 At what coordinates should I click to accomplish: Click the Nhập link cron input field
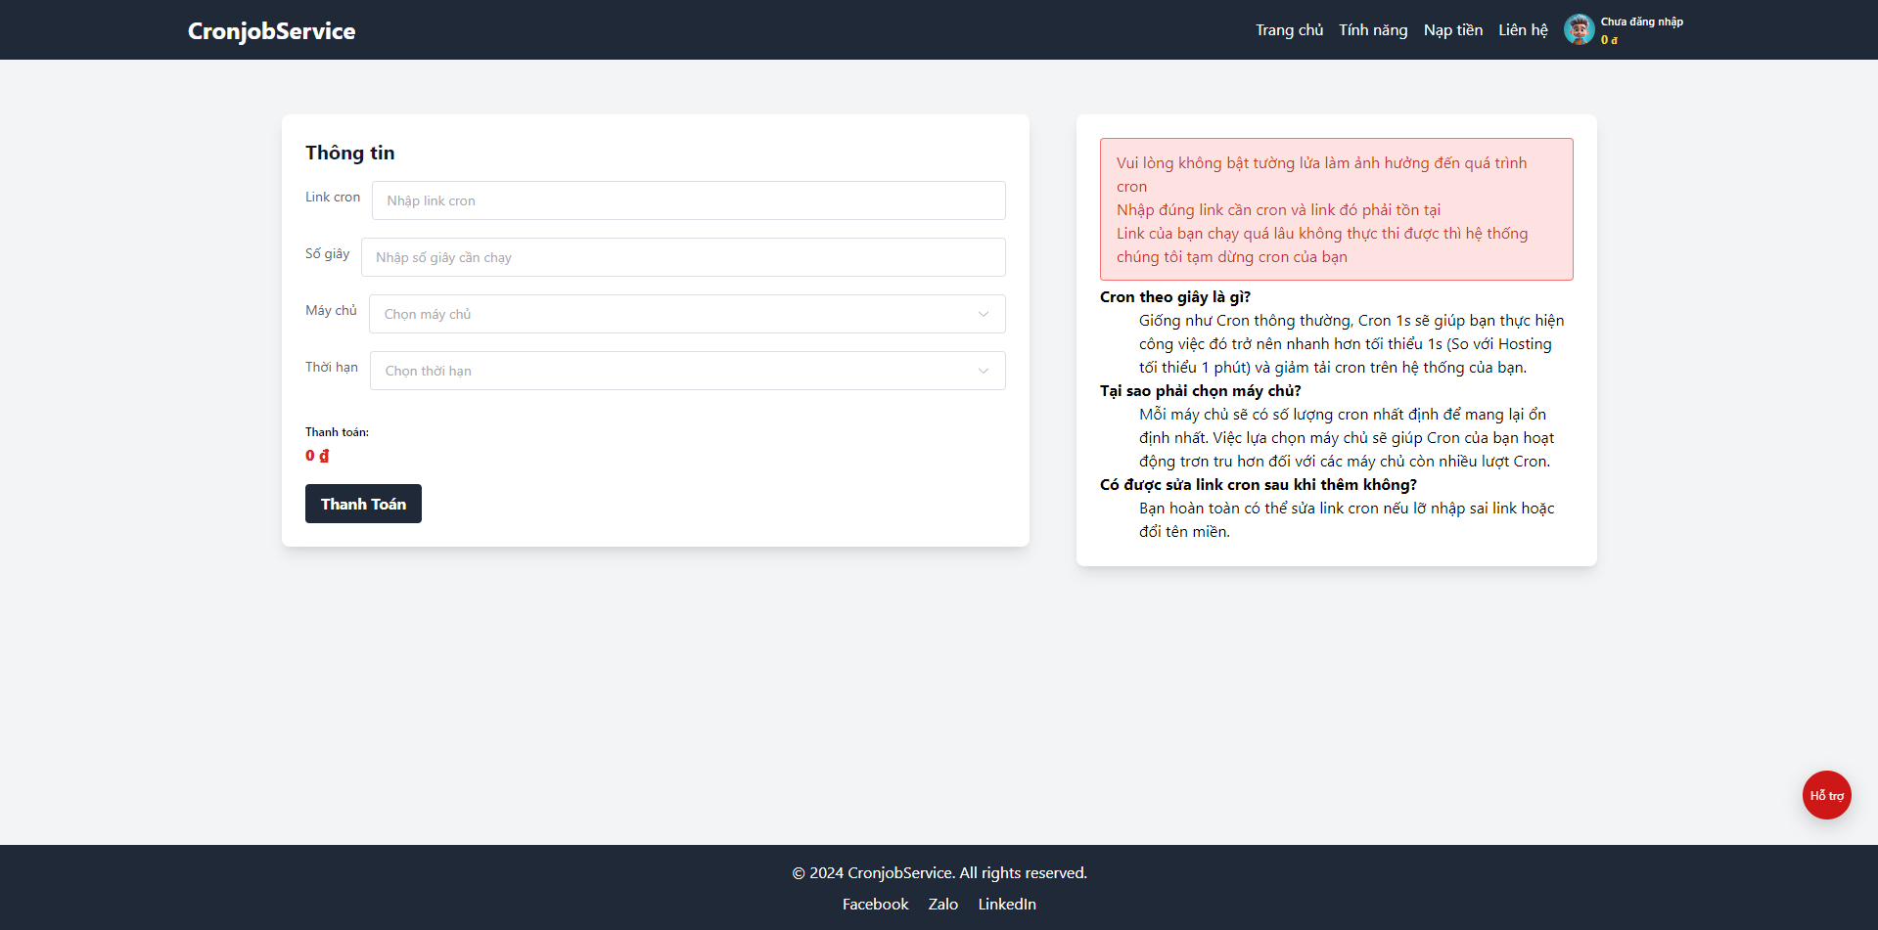coord(688,200)
